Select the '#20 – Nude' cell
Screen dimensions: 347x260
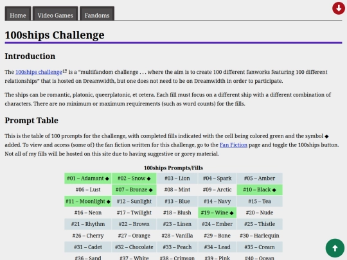click(x=260, y=212)
